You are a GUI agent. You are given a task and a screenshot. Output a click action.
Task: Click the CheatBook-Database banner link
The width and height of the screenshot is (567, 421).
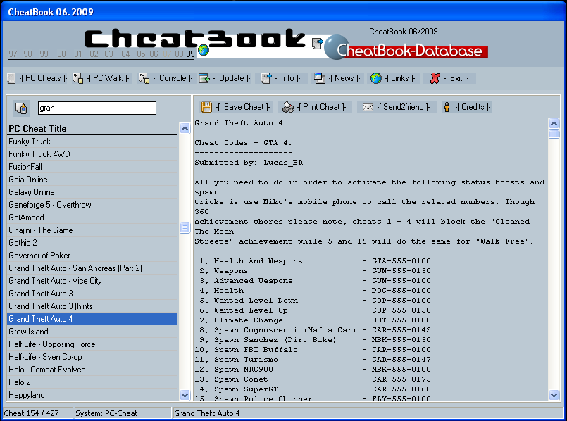pyautogui.click(x=412, y=51)
